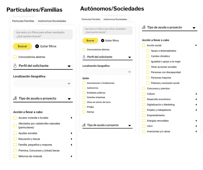Select middle panel Particular/Familias tab

pyautogui.click(x=91, y=19)
